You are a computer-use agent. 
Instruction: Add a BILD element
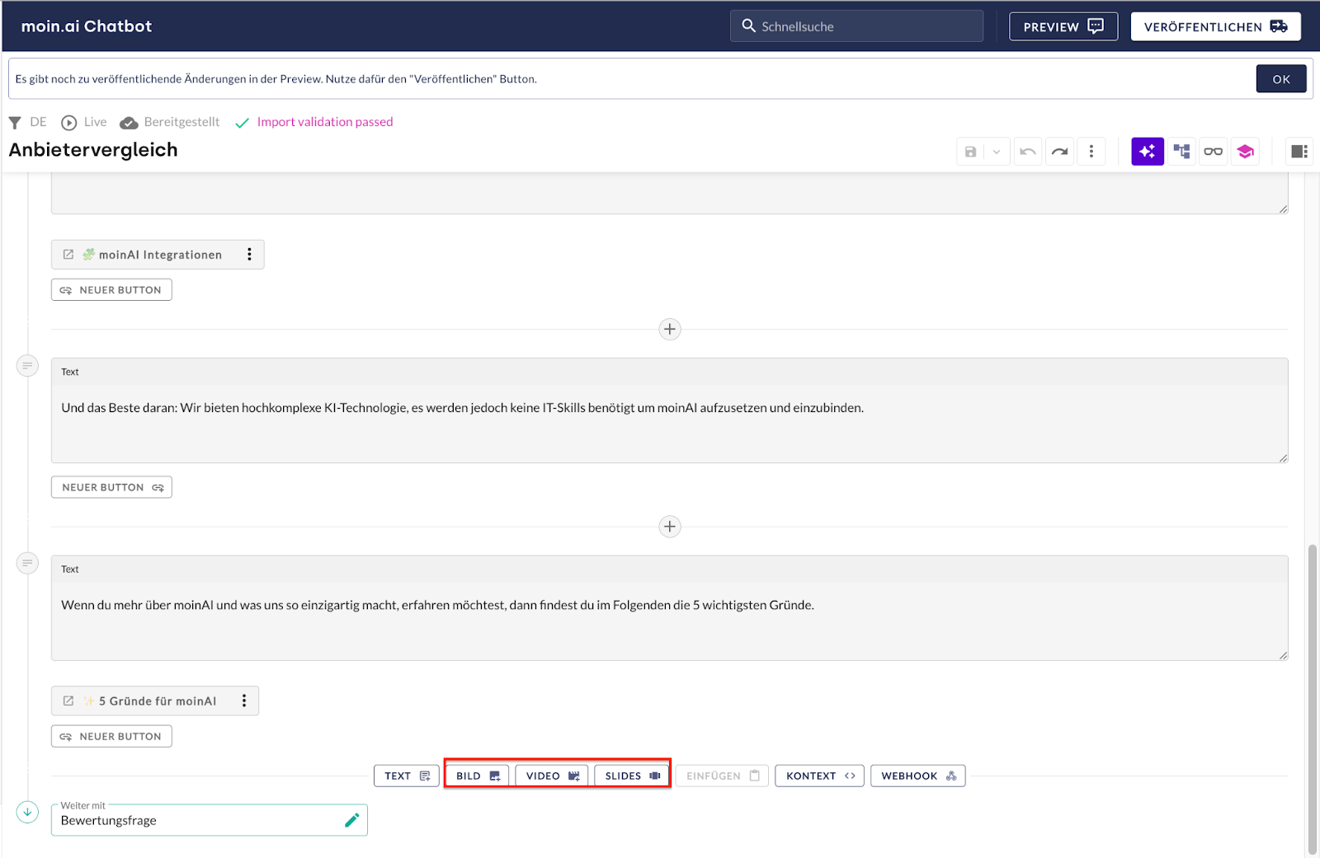click(x=478, y=776)
